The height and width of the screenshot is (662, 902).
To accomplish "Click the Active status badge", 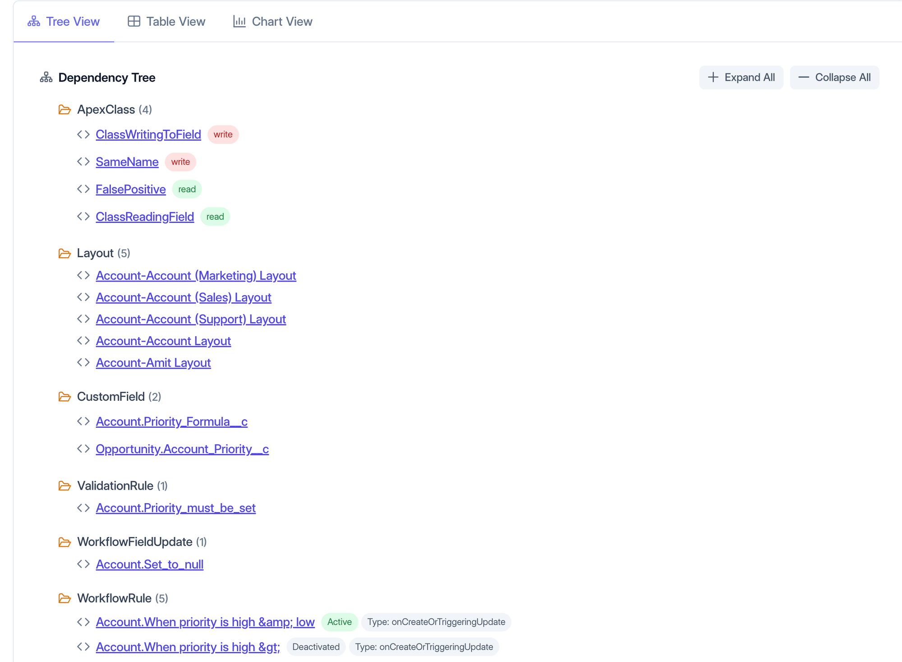I will [x=339, y=622].
